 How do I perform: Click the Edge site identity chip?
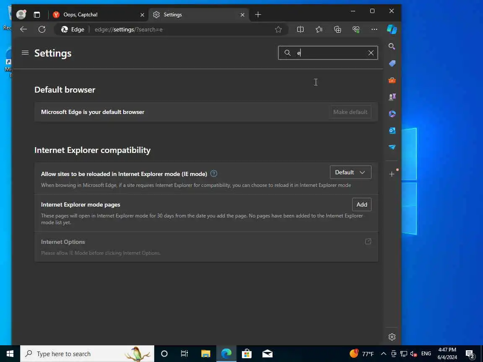tap(73, 30)
